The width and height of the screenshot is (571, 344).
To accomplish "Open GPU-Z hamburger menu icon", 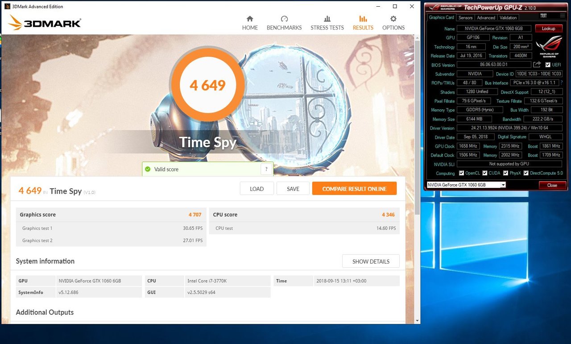I will pyautogui.click(x=562, y=16).
